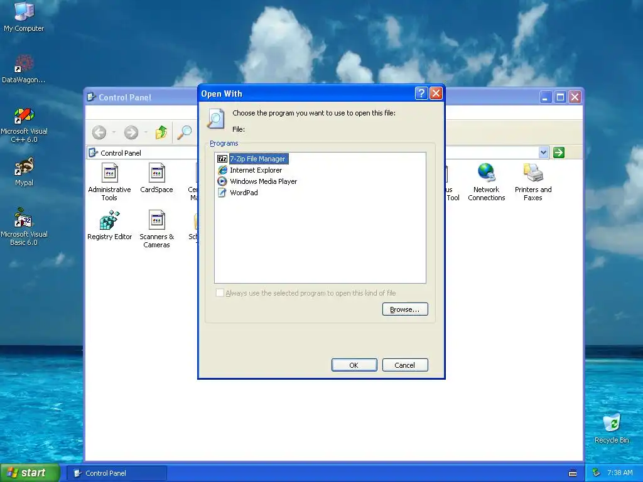Click the green Go arrow button
Screen dimensions: 643x482
pyautogui.click(x=558, y=153)
